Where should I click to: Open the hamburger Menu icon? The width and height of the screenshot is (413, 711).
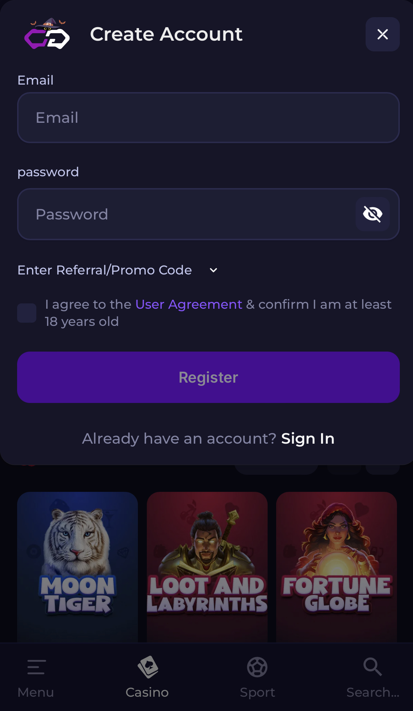pyautogui.click(x=36, y=667)
